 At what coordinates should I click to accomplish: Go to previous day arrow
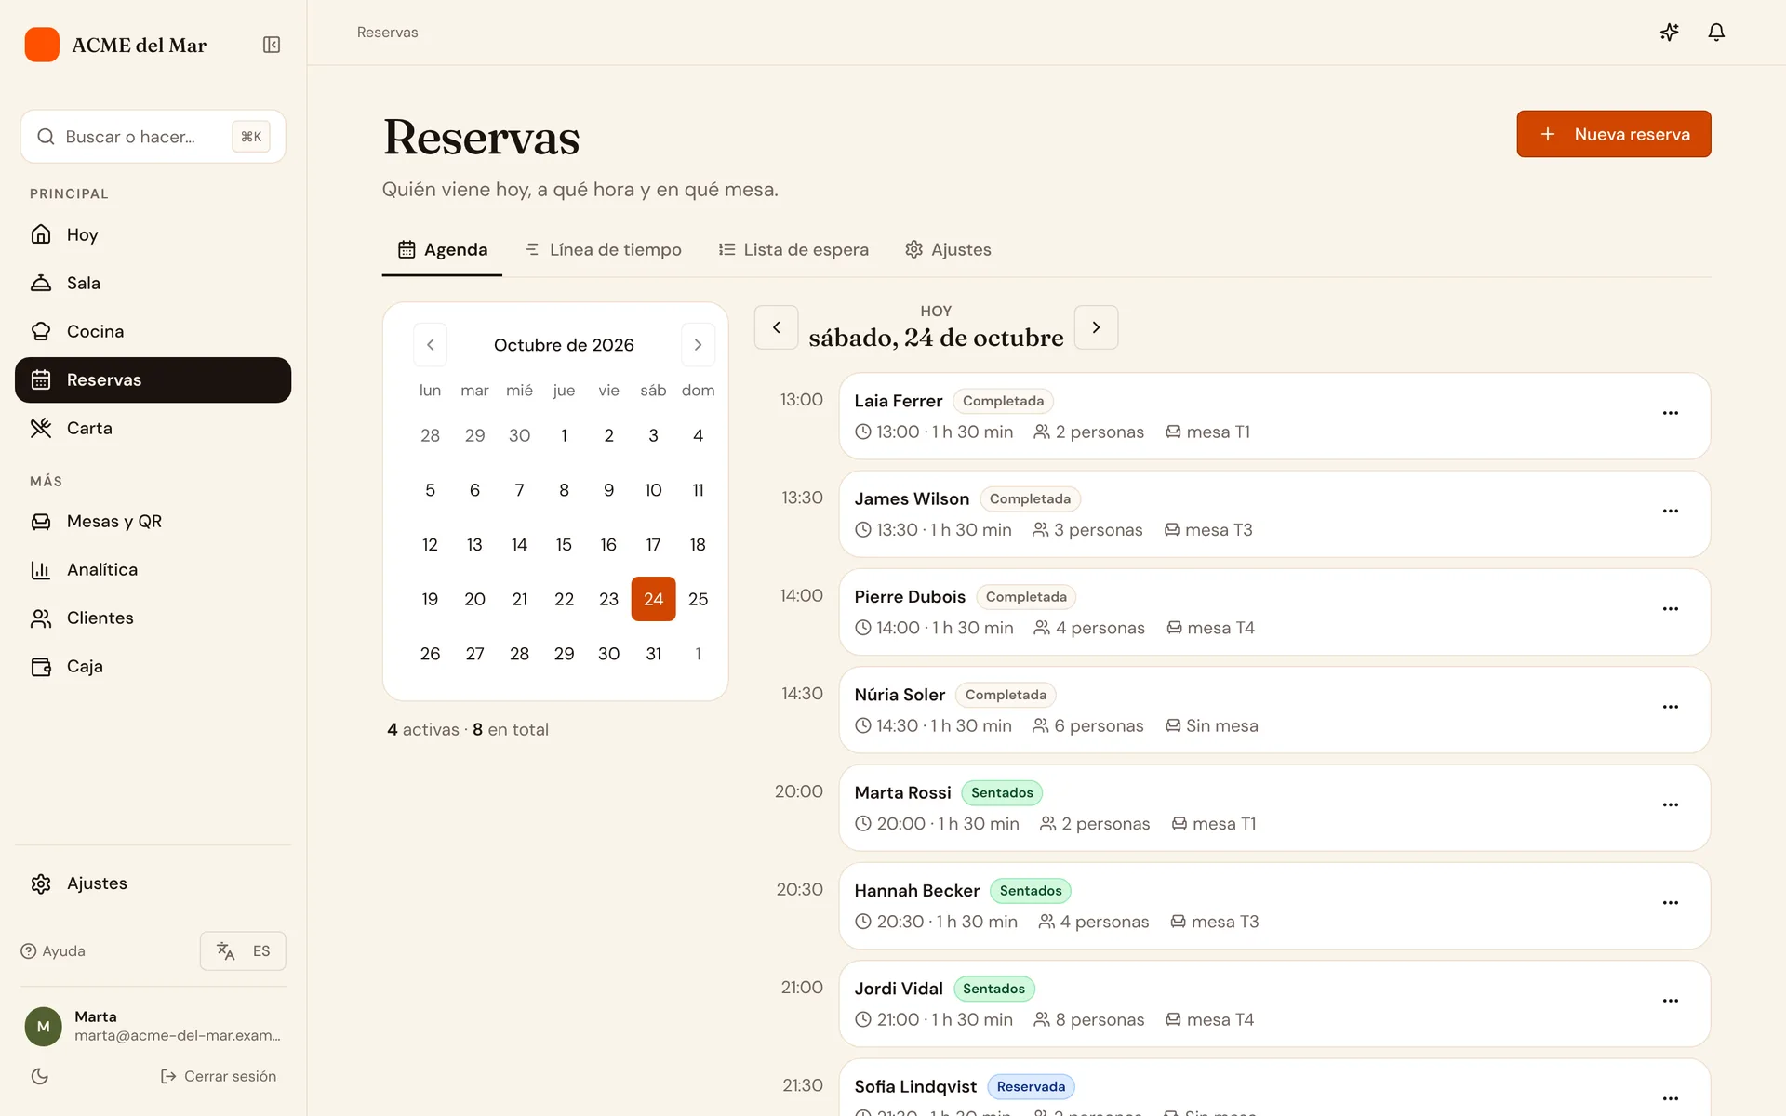point(776,327)
